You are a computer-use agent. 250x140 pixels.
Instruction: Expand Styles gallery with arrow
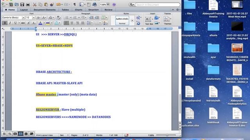[x=132, y=20]
